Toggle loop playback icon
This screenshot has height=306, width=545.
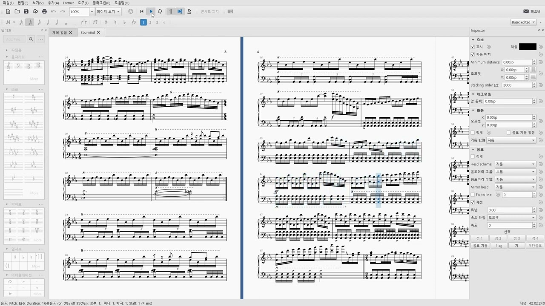tap(160, 11)
